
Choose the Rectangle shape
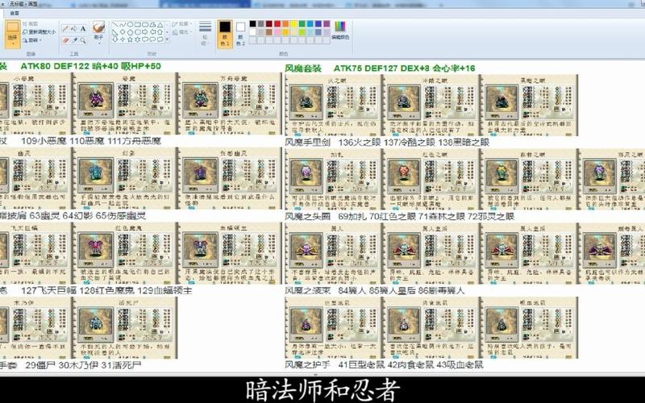[x=138, y=25]
